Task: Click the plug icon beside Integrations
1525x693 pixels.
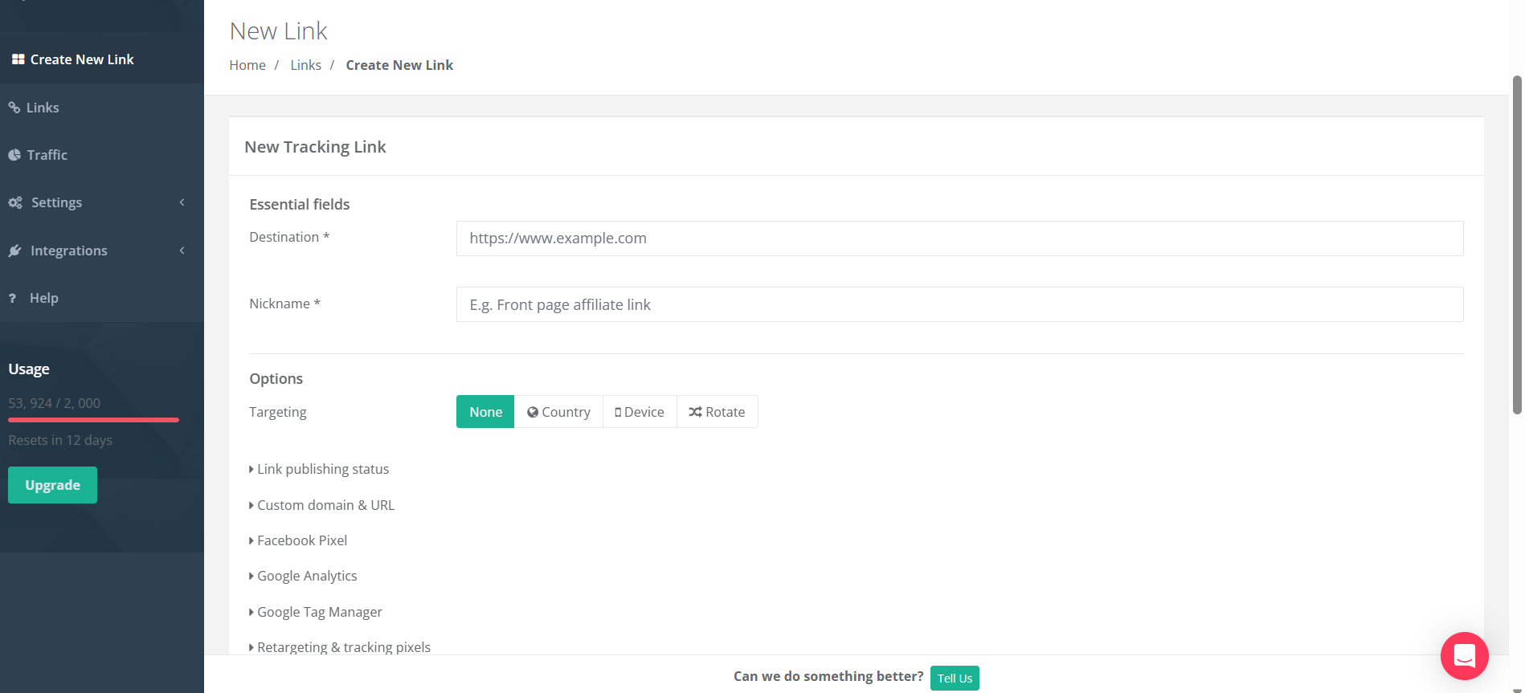Action: pyautogui.click(x=15, y=251)
